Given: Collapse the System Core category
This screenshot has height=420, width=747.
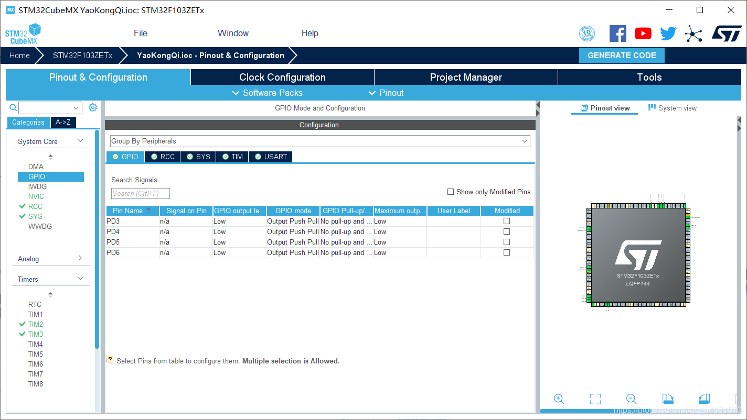Looking at the screenshot, I should [80, 141].
